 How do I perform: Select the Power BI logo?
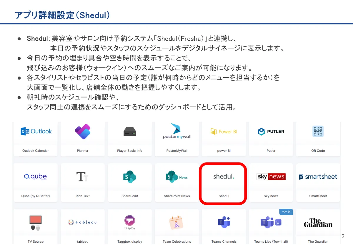[x=224, y=132]
